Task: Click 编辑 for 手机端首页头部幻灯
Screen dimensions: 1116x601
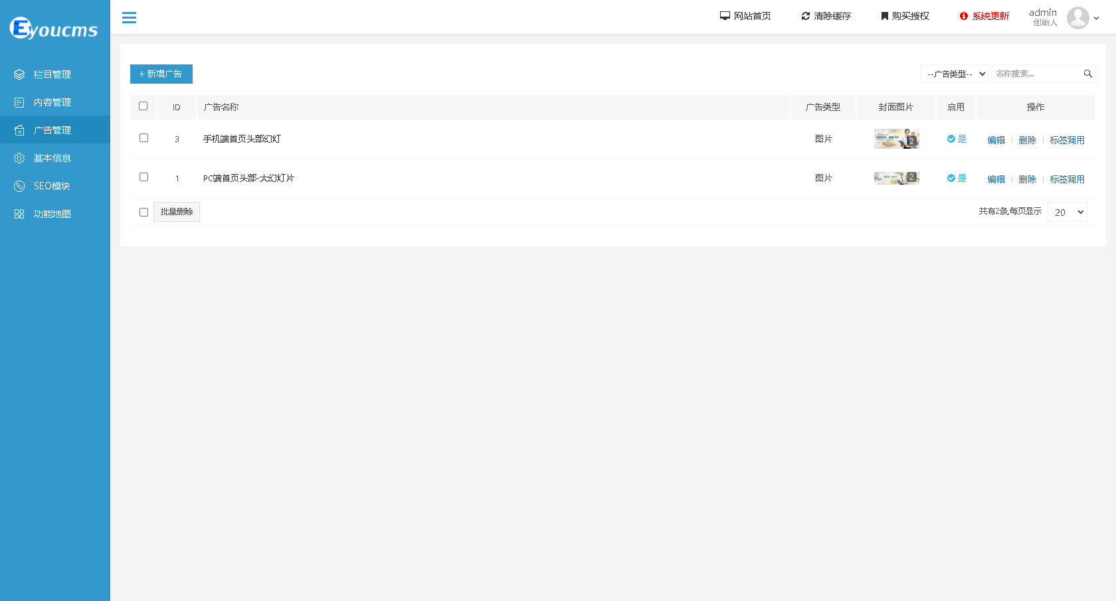Action: tap(996, 140)
